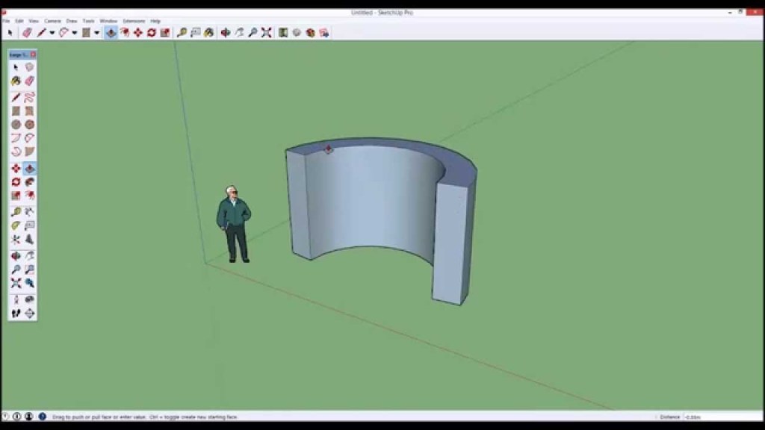The height and width of the screenshot is (430, 765).
Task: Choose the Move tool in top toolbar
Action: [138, 33]
